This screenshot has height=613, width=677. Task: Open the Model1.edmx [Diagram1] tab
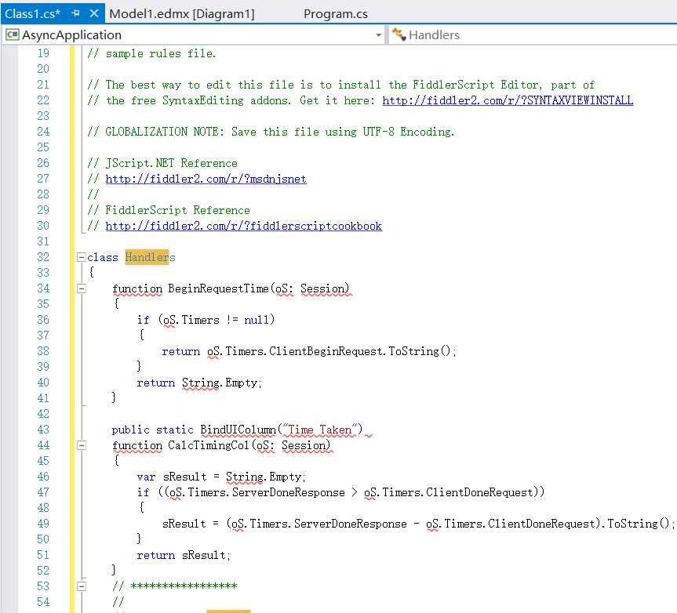click(182, 14)
